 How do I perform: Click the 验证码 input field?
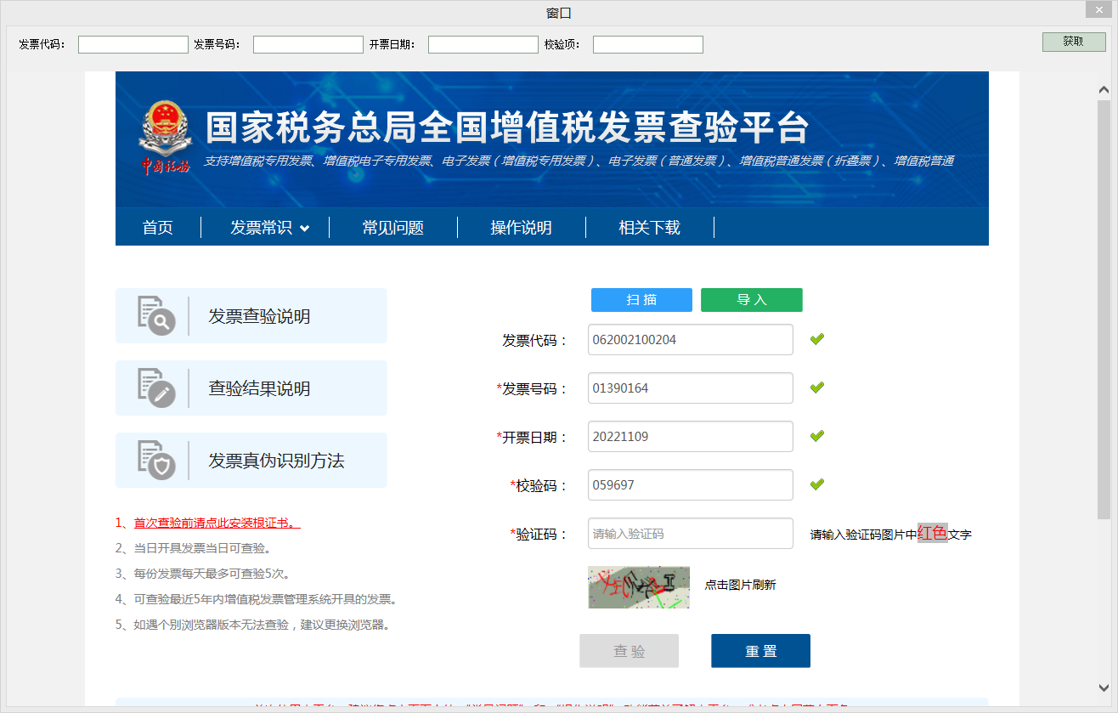click(x=690, y=534)
